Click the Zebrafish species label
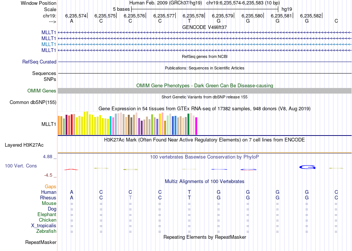This screenshot has width=352, height=251. click(46, 231)
